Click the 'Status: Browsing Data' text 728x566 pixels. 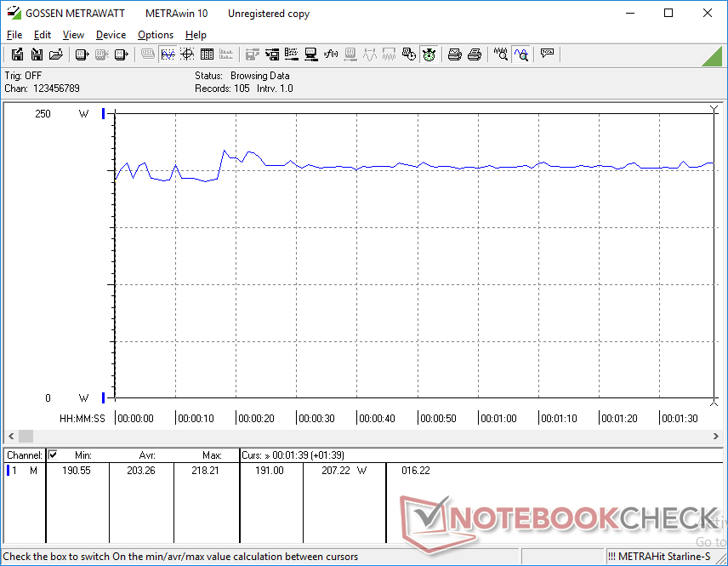(x=242, y=75)
